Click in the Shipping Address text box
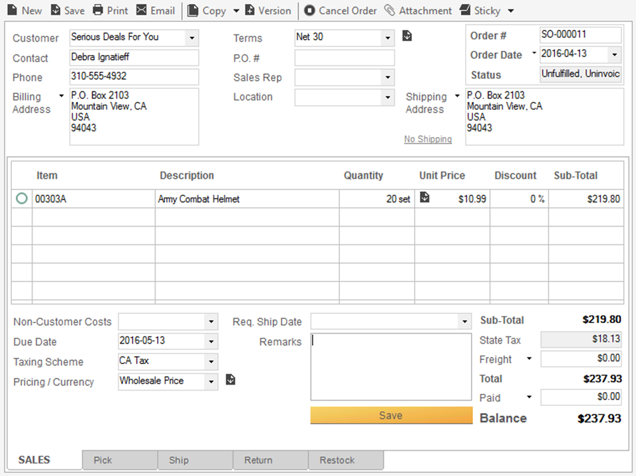Screen dimensions: 636x476 pos(545,117)
